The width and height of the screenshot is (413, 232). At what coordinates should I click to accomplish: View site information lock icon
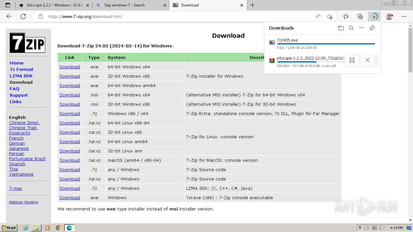(x=40, y=16)
